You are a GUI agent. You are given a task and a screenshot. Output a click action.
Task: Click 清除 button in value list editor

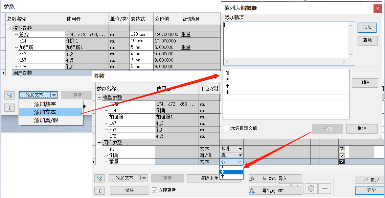367,40
